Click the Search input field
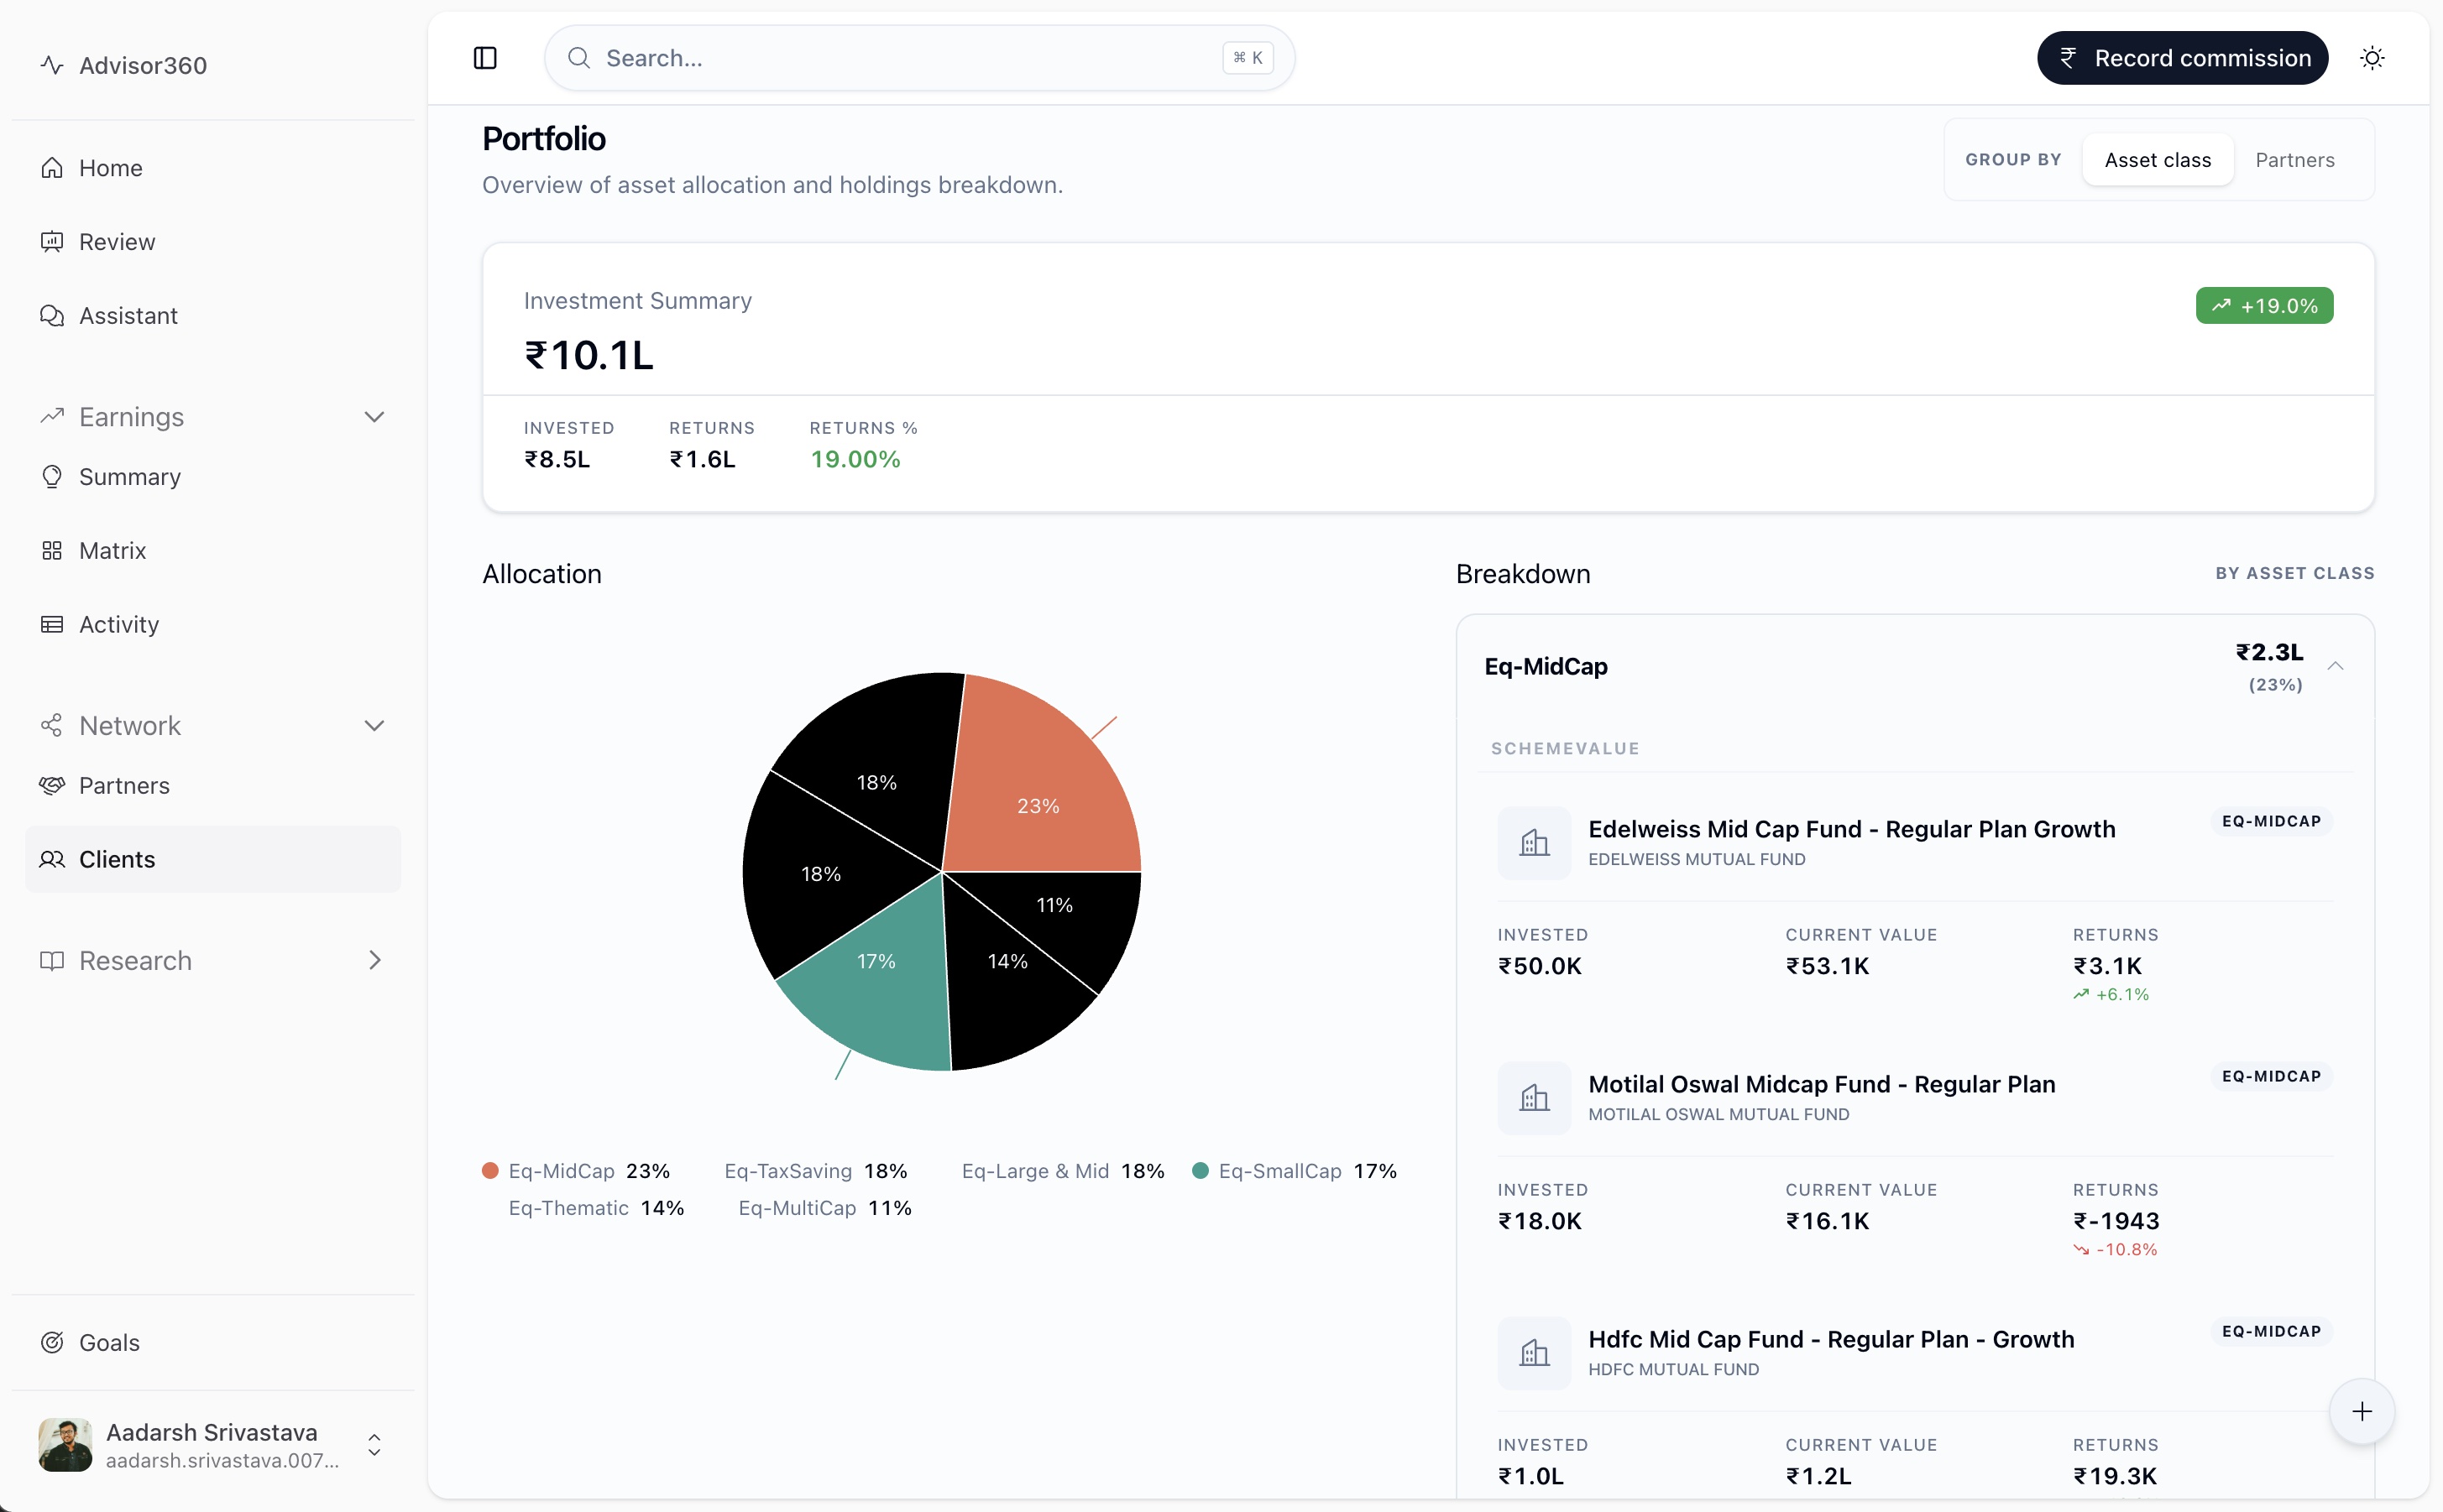Viewport: 2443px width, 1512px height. click(x=919, y=58)
